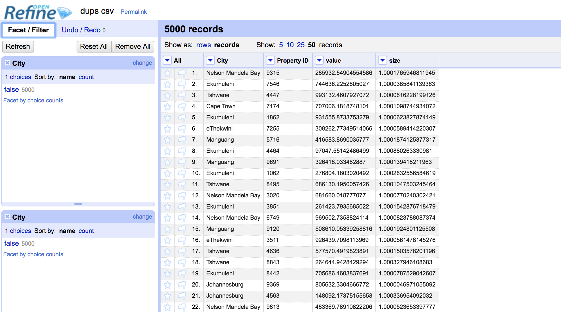Select the false choice in top facet
Image resolution: width=561 pixels, height=312 pixels.
[11, 90]
